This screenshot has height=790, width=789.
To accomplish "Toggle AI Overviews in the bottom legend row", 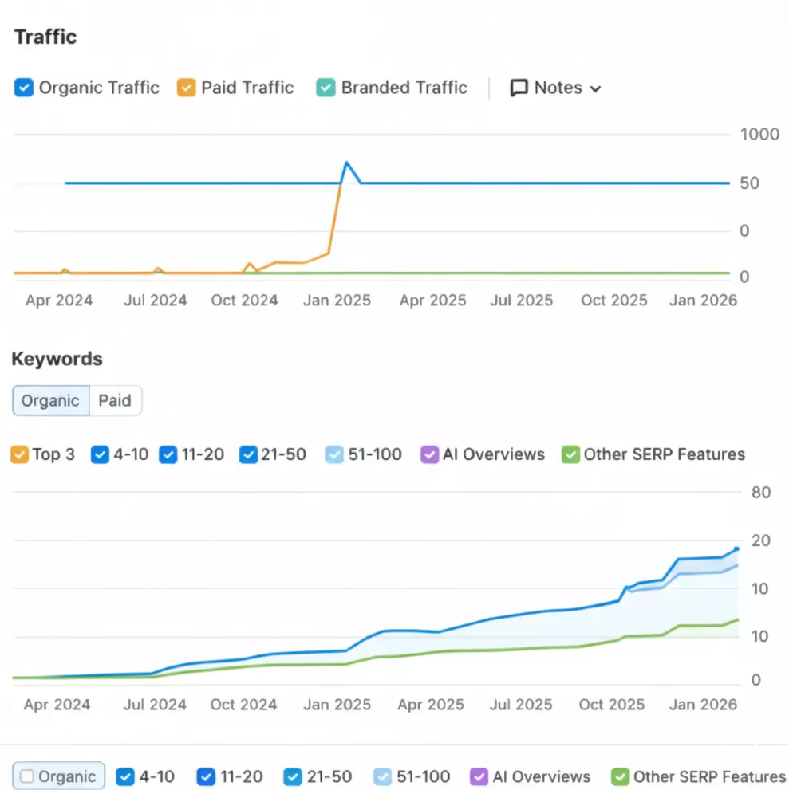I will pyautogui.click(x=479, y=776).
